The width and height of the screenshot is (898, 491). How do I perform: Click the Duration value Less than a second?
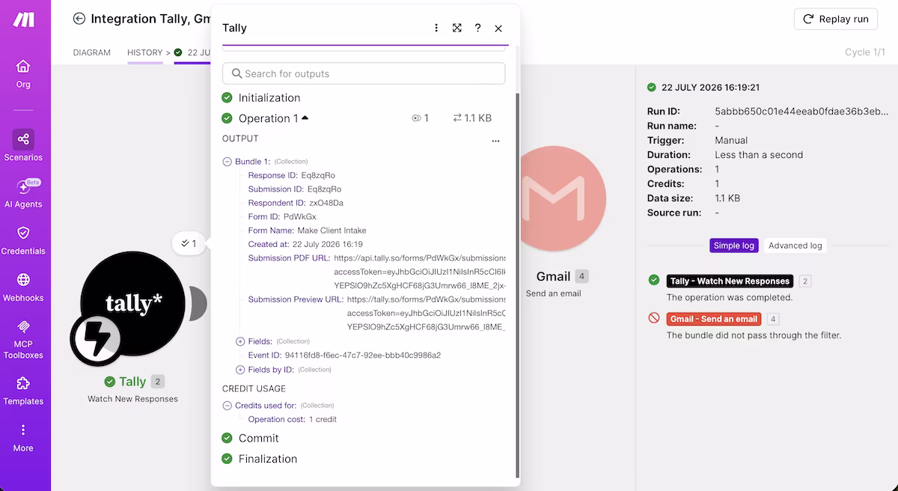tap(759, 155)
